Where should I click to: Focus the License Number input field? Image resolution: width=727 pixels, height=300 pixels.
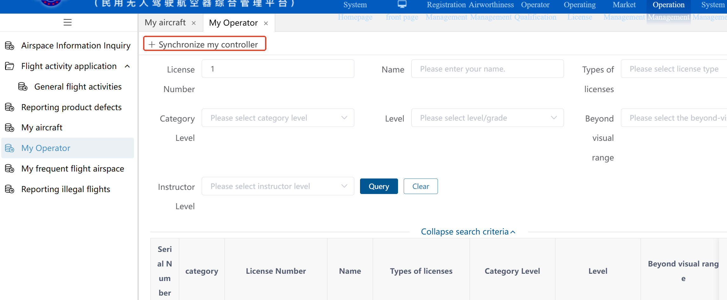click(278, 69)
